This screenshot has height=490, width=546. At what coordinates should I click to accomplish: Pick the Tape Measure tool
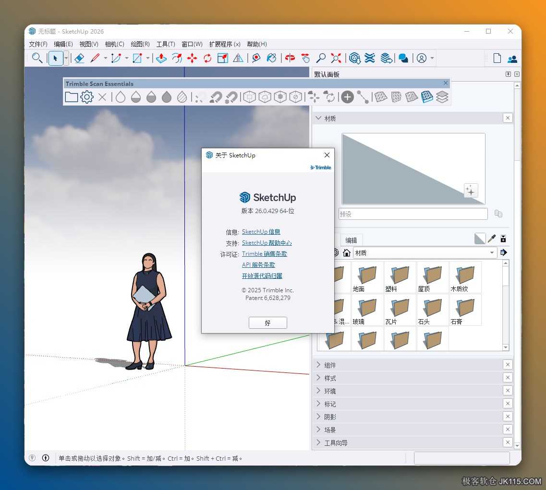tap(256, 58)
